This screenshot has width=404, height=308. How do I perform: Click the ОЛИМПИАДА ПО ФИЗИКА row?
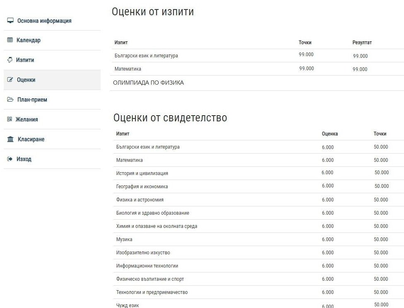(x=148, y=83)
